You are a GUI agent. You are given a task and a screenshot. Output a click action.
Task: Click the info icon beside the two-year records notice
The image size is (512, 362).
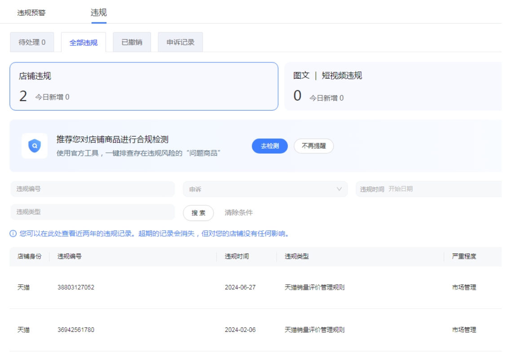[13, 234]
